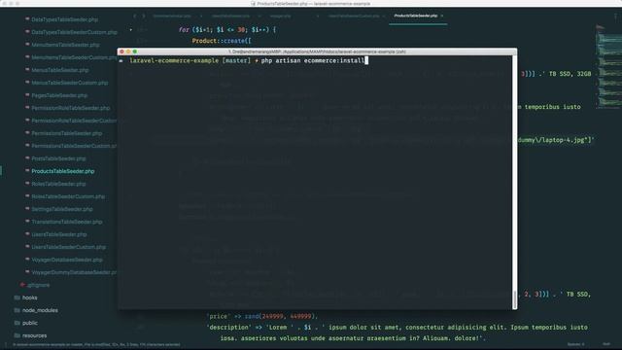Select MenuItemsTableSeeder.php in file tree
Image resolution: width=622 pixels, height=350 pixels.
[65, 45]
